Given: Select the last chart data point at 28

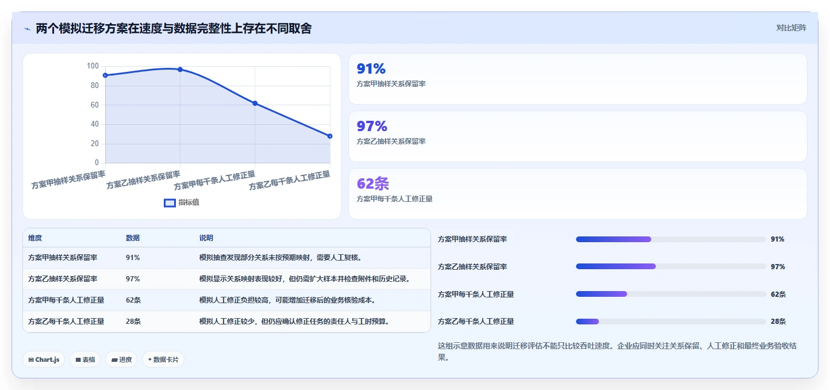Looking at the screenshot, I should pos(330,136).
